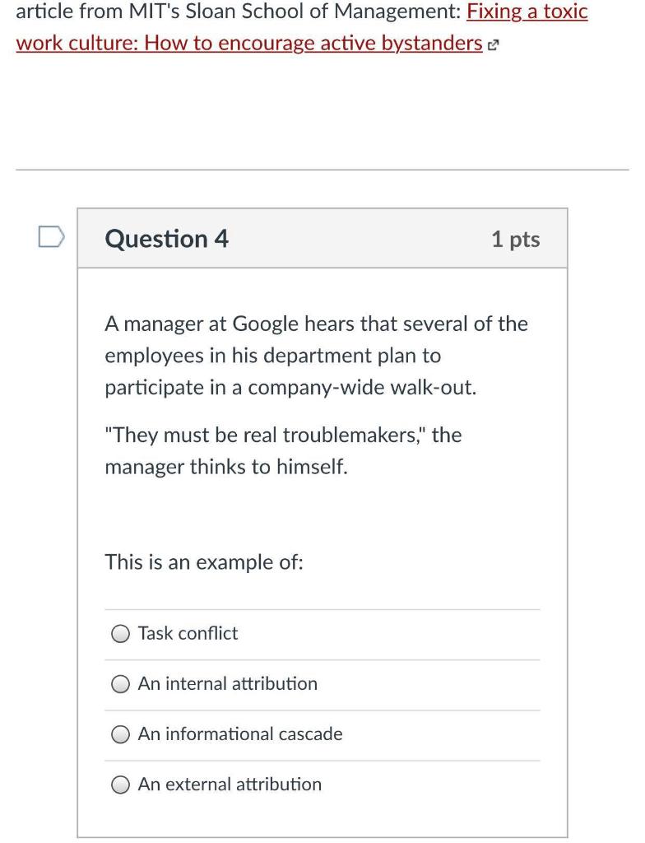
Task: Select the 'Task conflict' radio button
Action: [121, 634]
